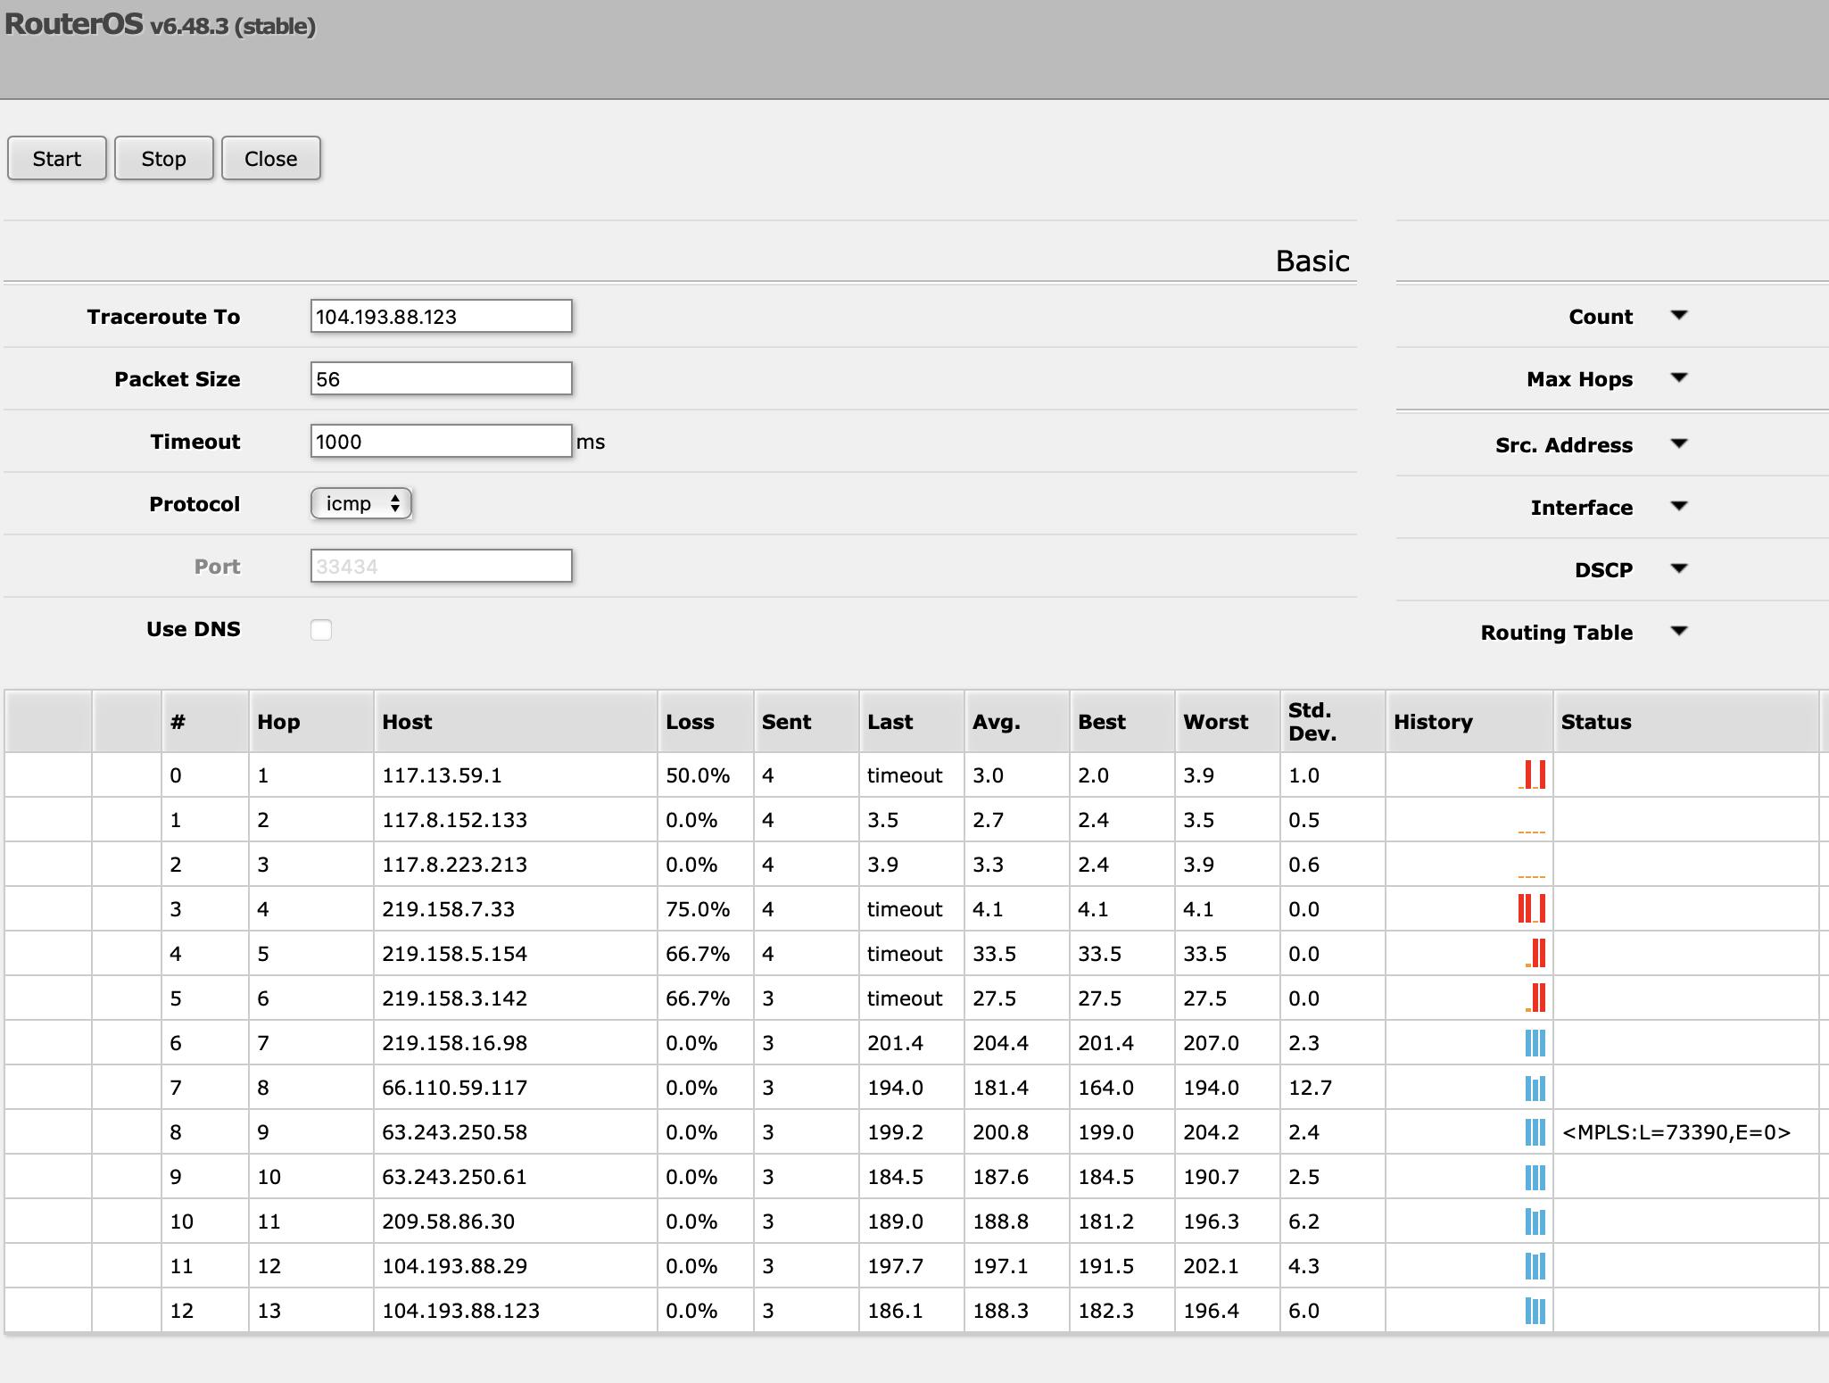Click the Close button

[x=270, y=159]
